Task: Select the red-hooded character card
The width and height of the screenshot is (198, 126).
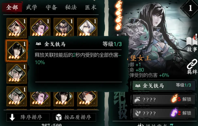Action: 17,28
